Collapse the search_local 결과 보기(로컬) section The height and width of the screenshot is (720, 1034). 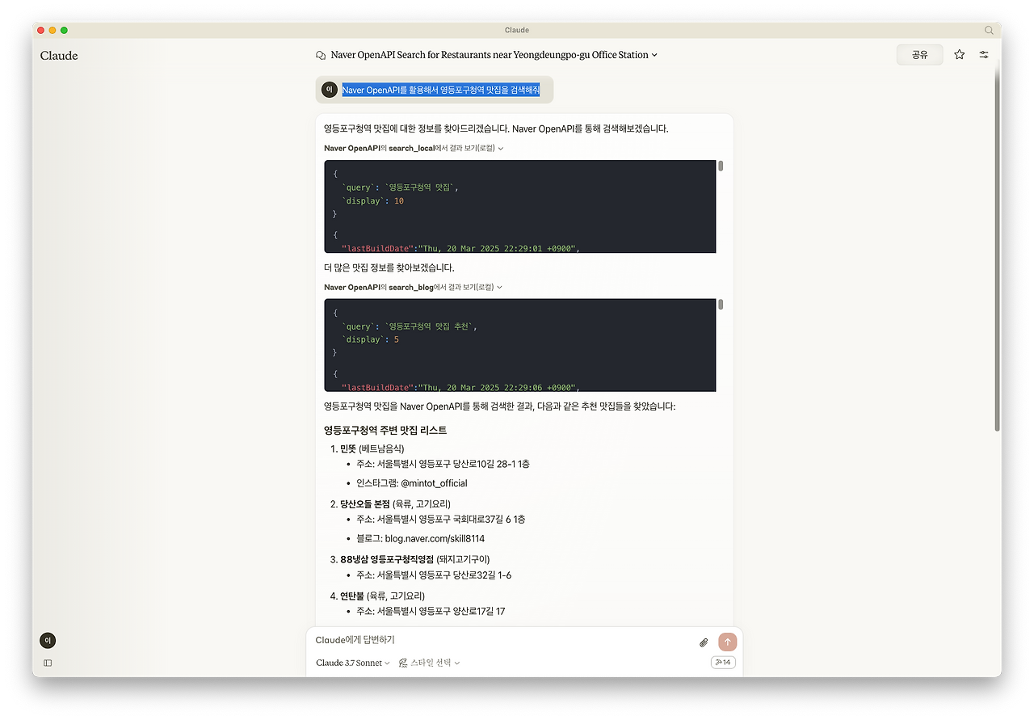[x=502, y=148]
